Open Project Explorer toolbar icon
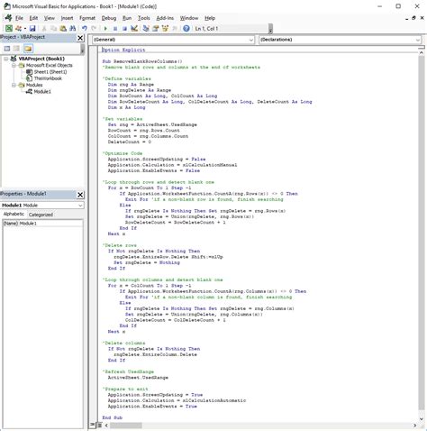This screenshot has width=427, height=431. tap(146, 29)
